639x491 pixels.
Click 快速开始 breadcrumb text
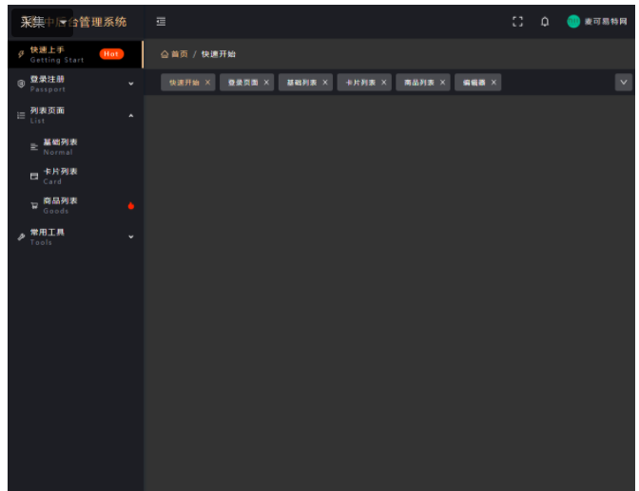(219, 54)
